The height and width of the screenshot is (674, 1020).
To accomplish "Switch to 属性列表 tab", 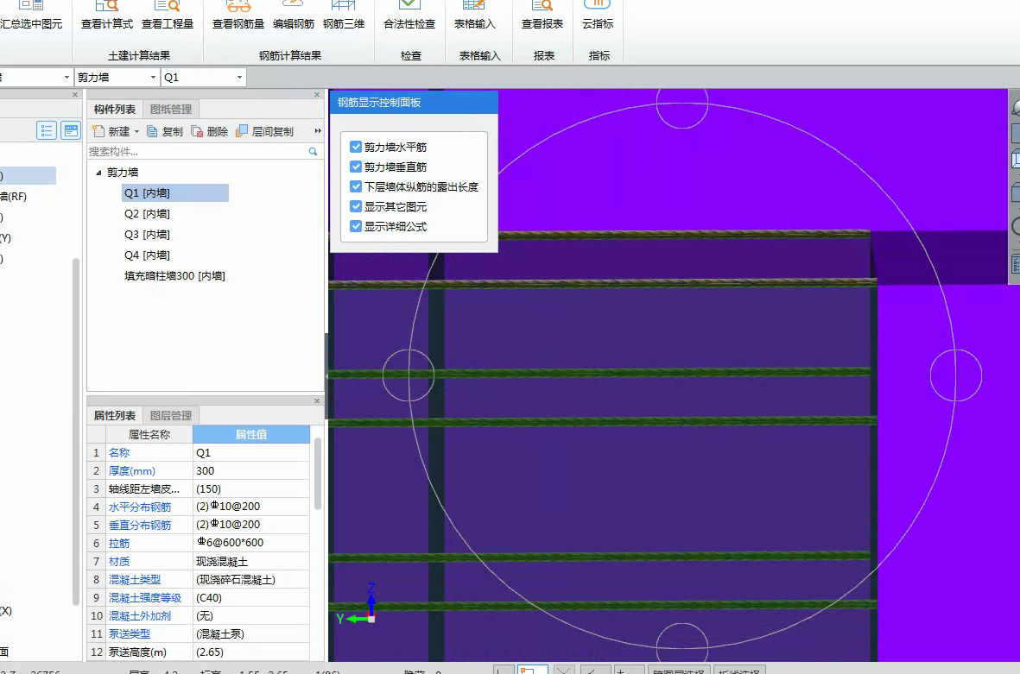I will click(x=115, y=415).
